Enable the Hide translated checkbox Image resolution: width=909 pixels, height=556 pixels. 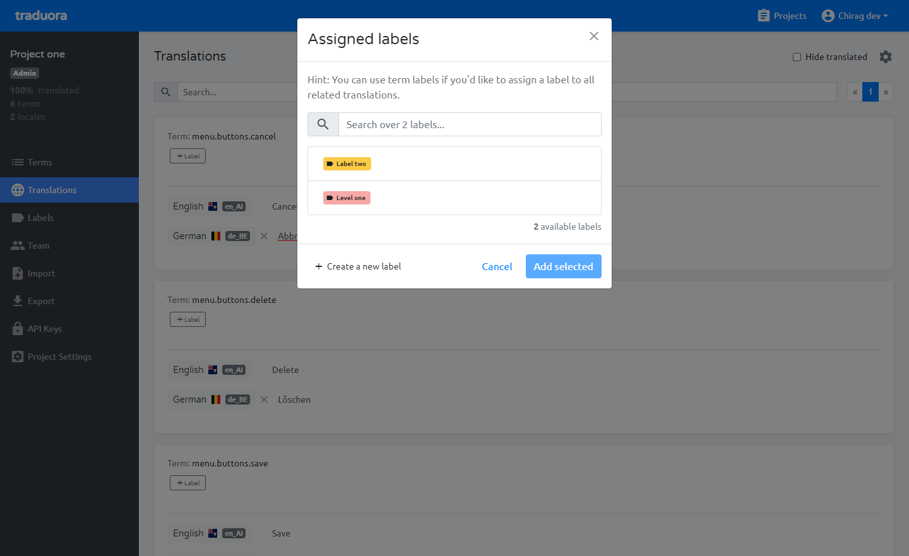[797, 57]
